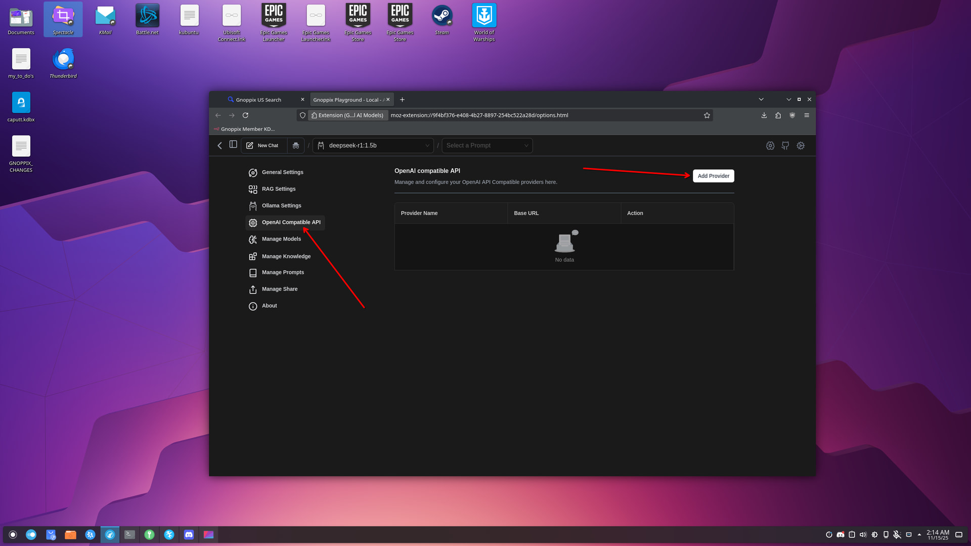Open the settings gear icon at right
This screenshot has height=546, width=971.
801,146
